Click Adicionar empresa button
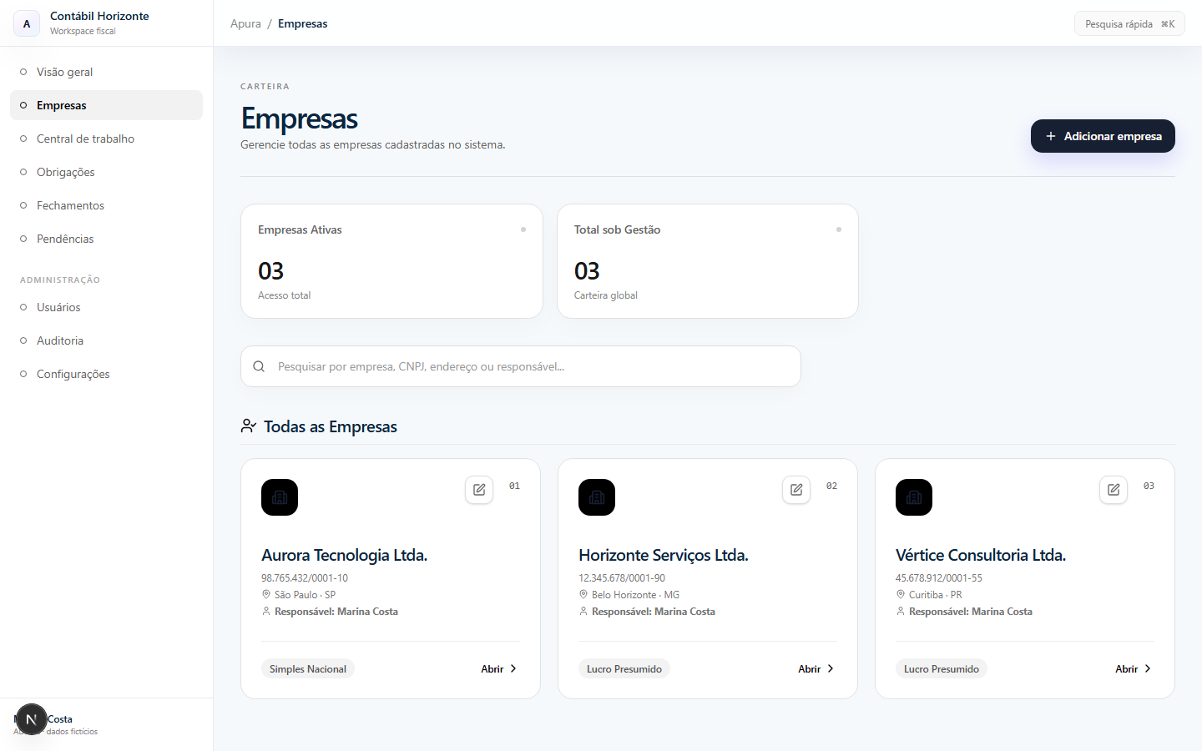The height and width of the screenshot is (751, 1202). (x=1103, y=136)
